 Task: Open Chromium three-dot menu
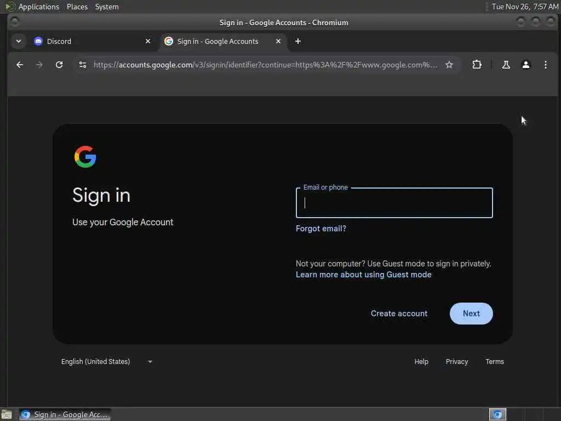pos(545,65)
